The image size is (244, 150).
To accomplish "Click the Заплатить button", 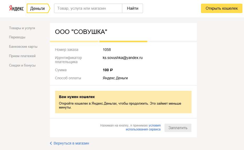I will (x=178, y=128).
